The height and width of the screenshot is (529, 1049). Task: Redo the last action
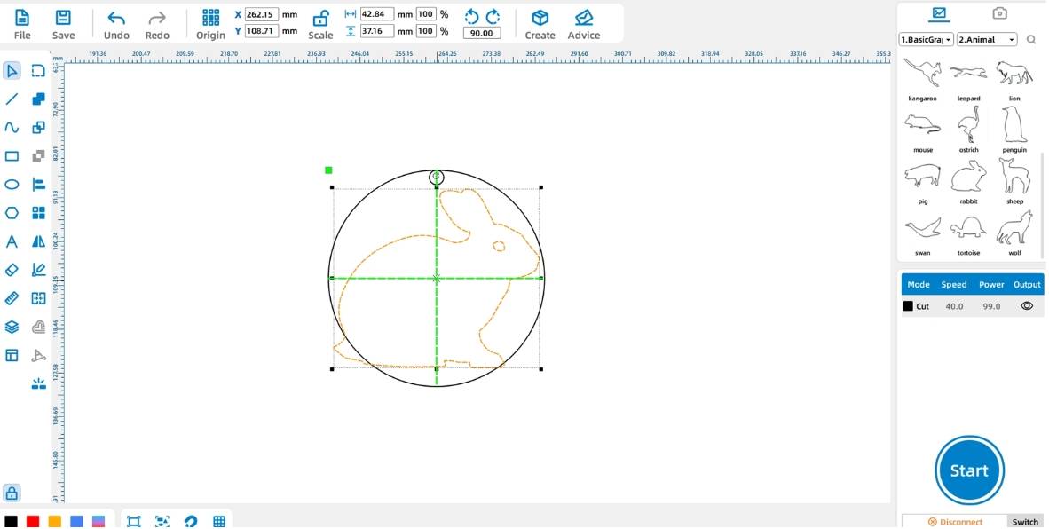click(157, 25)
